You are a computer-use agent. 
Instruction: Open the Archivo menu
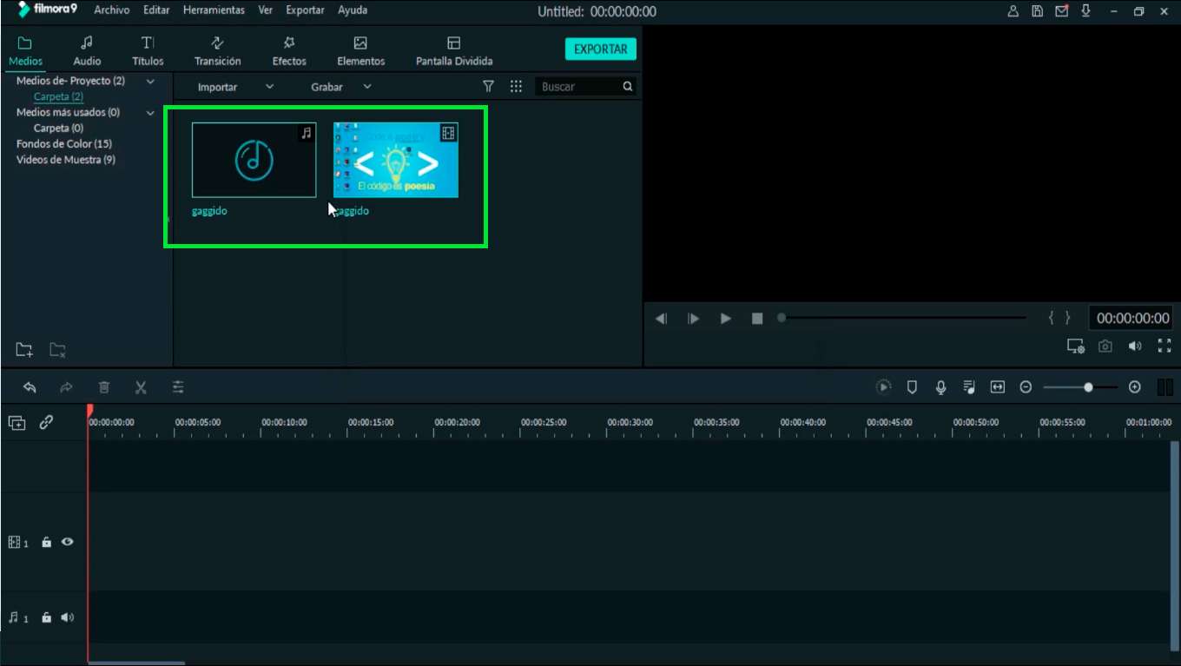[x=112, y=10]
